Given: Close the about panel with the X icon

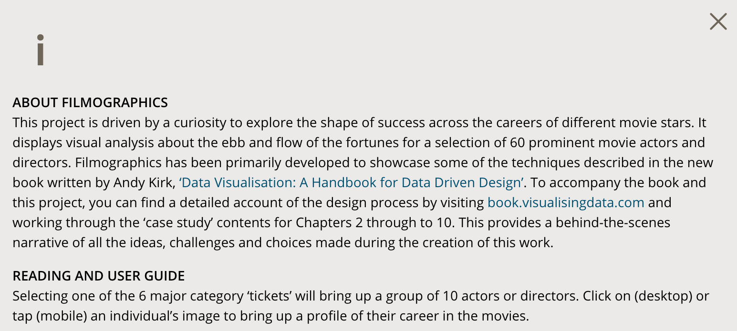Looking at the screenshot, I should tap(718, 21).
